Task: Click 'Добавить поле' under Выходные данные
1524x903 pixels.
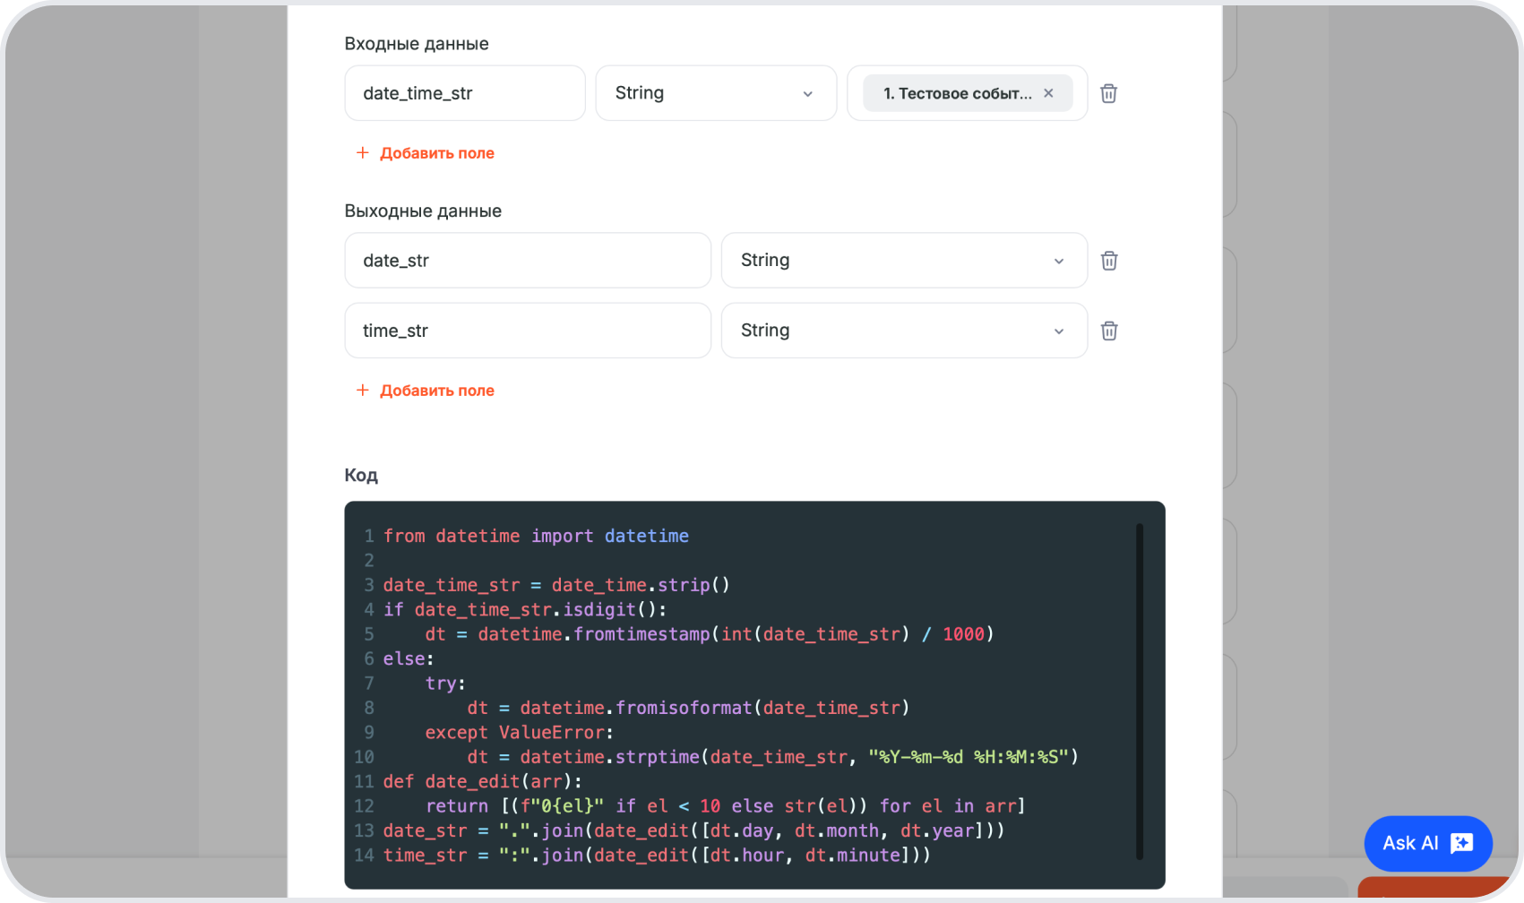Action: point(426,391)
